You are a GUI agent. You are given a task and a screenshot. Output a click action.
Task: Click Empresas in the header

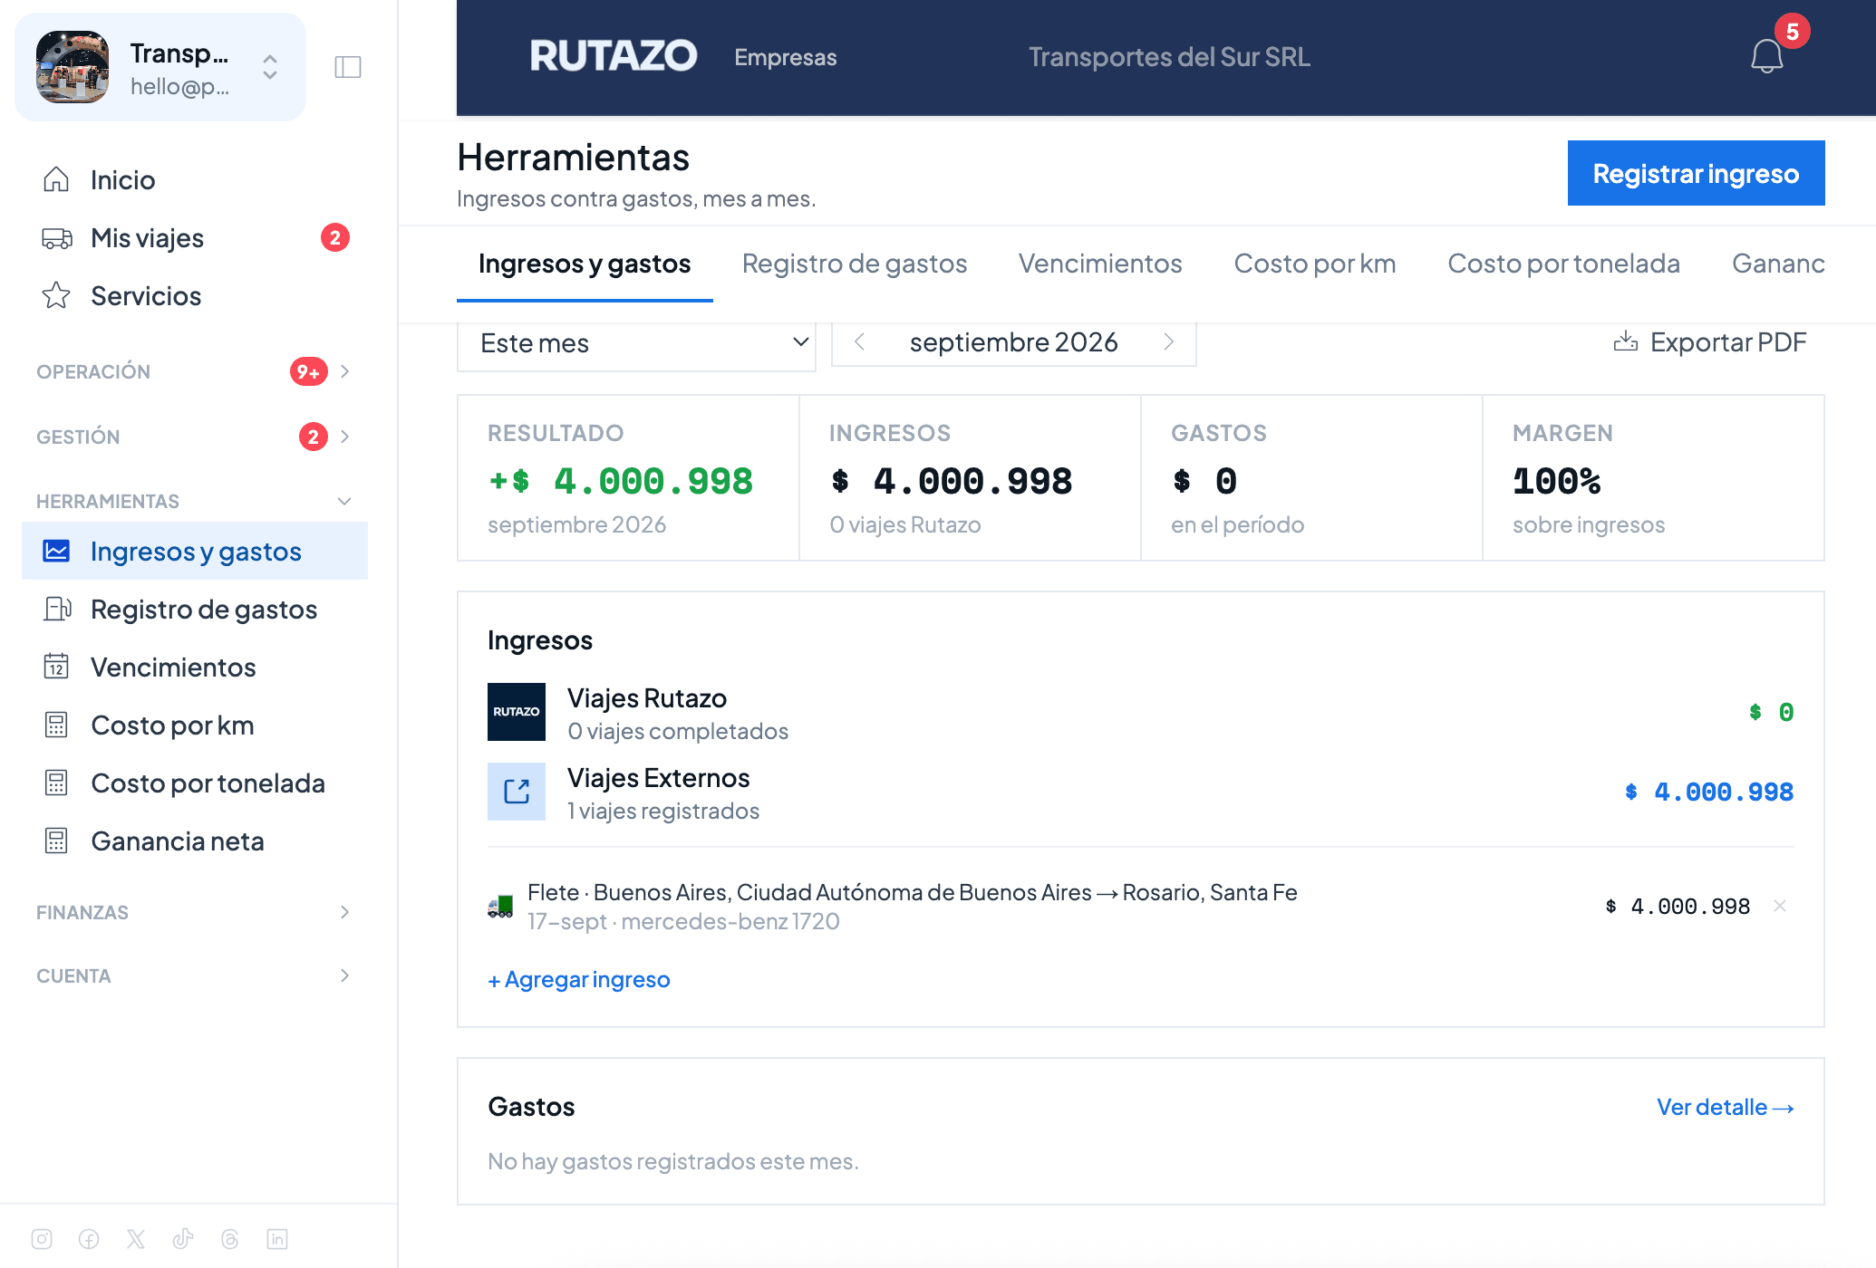[785, 57]
